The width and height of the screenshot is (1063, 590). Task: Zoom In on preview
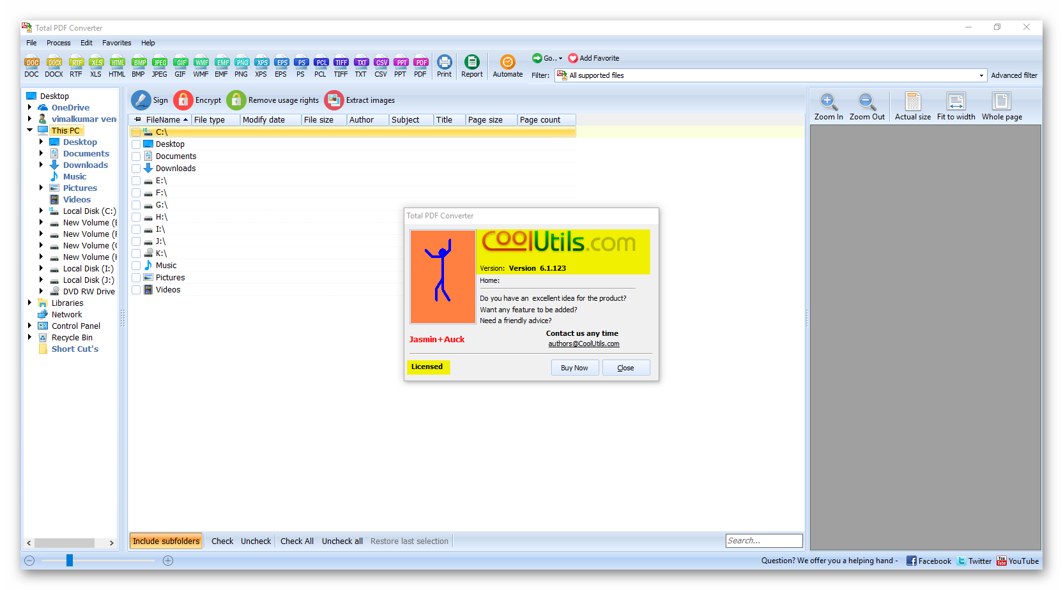pyautogui.click(x=829, y=107)
